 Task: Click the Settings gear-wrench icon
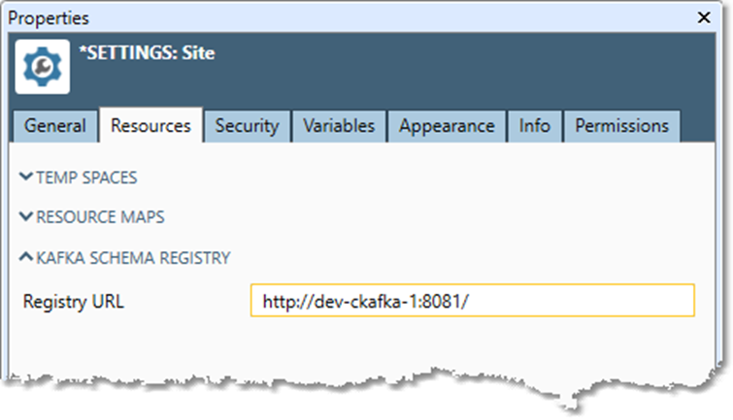(x=43, y=66)
